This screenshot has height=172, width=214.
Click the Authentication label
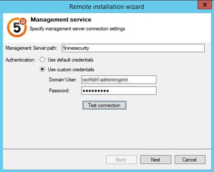(20, 60)
